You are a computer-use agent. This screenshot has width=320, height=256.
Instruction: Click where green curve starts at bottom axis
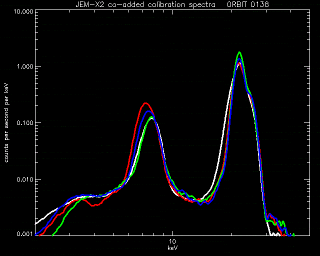click(x=53, y=235)
